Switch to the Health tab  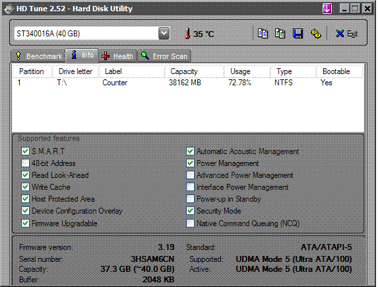117,56
